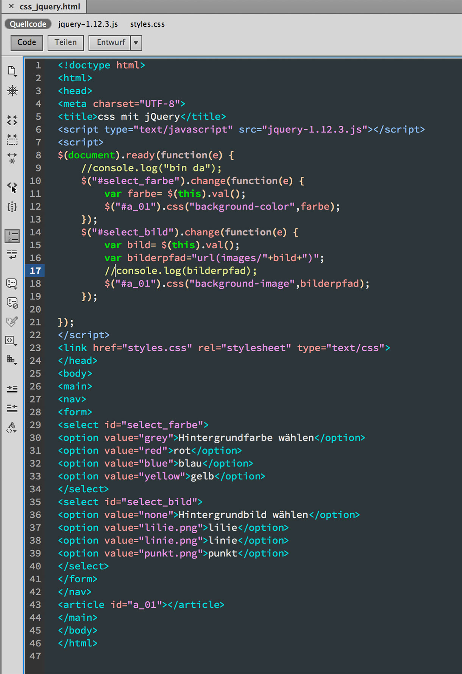This screenshot has width=462, height=674.
Task: Click the $(document).ready line
Action: pos(146,155)
